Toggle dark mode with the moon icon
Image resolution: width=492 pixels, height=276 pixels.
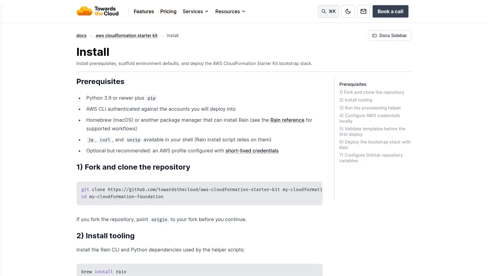point(348,11)
